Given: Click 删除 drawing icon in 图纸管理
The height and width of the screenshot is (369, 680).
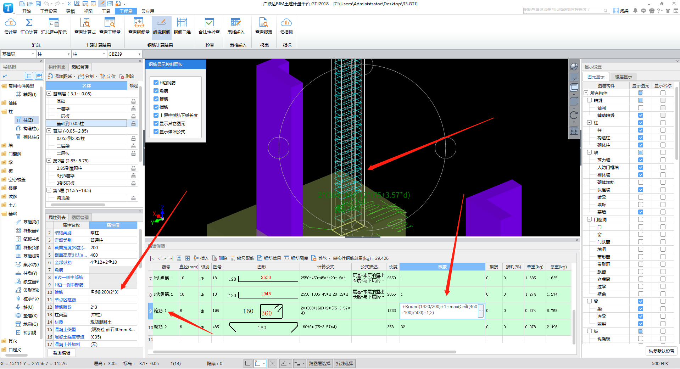Looking at the screenshot, I should (x=127, y=76).
